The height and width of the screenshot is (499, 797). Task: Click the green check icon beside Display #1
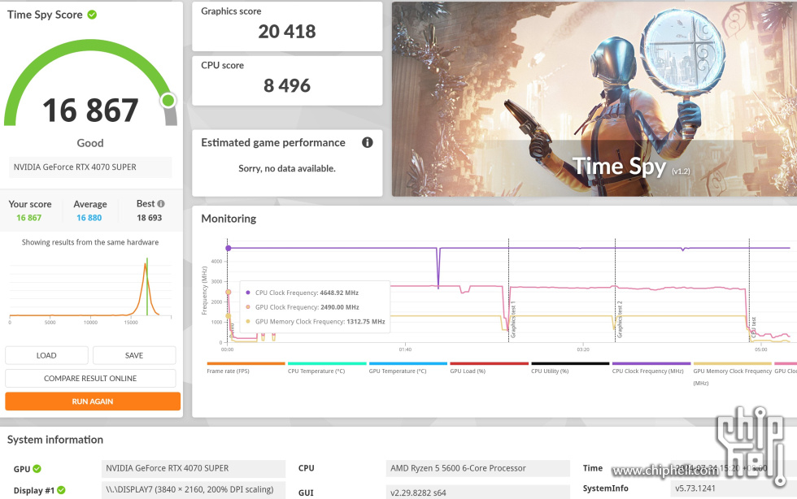(61, 490)
